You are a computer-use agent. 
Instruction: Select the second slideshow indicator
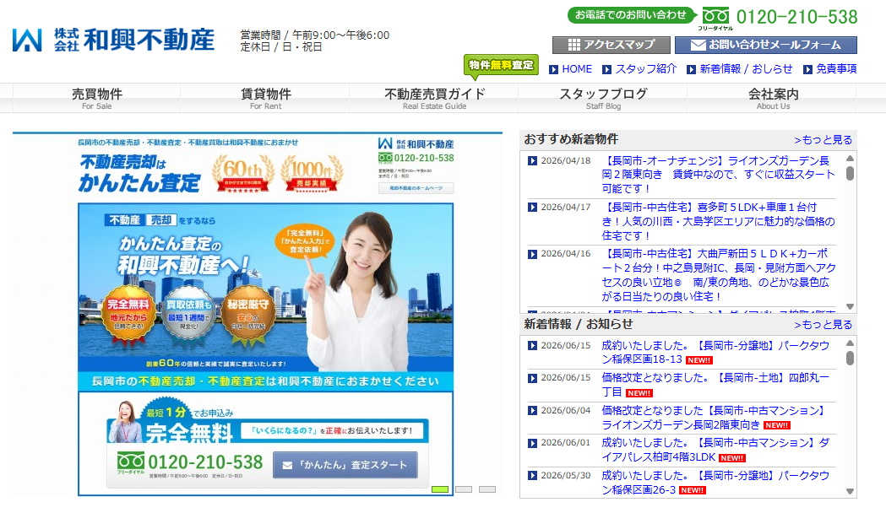click(x=464, y=489)
